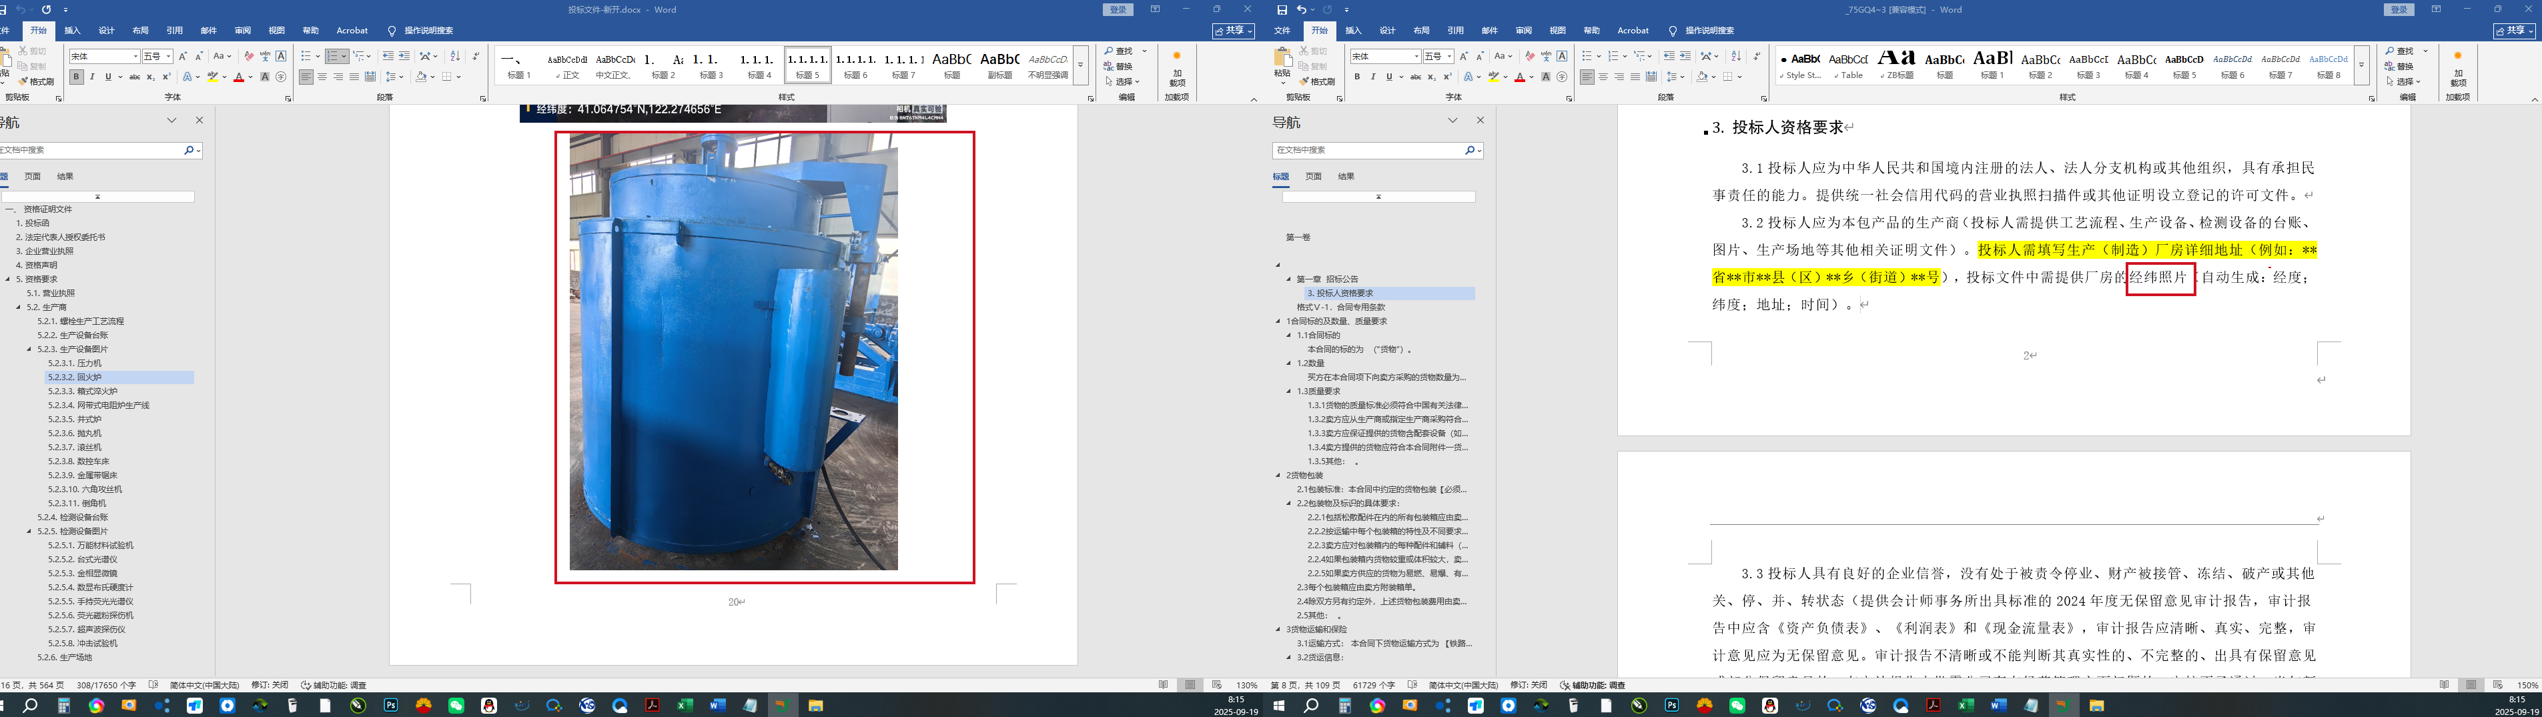This screenshot has width=2542, height=717.
Task: Open the Photoshop icon on the taskbar under the 投标文件 window
Action: tap(391, 706)
